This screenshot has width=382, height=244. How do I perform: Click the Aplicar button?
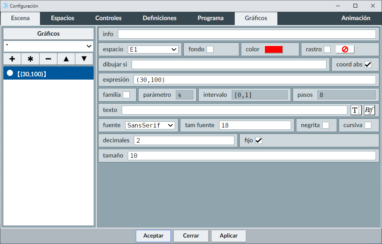[229, 236]
